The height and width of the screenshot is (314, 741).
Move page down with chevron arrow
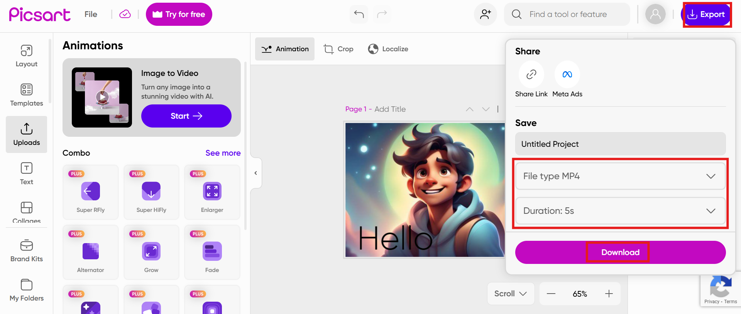click(486, 109)
